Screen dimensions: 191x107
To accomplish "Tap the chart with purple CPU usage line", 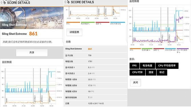I will [x=159, y=26].
